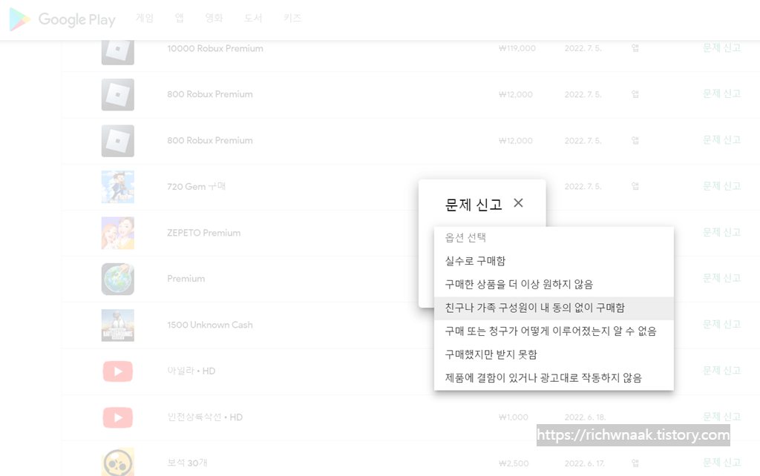Open ZEPETO Premium purchase entry
This screenshot has height=476, width=760.
203,233
